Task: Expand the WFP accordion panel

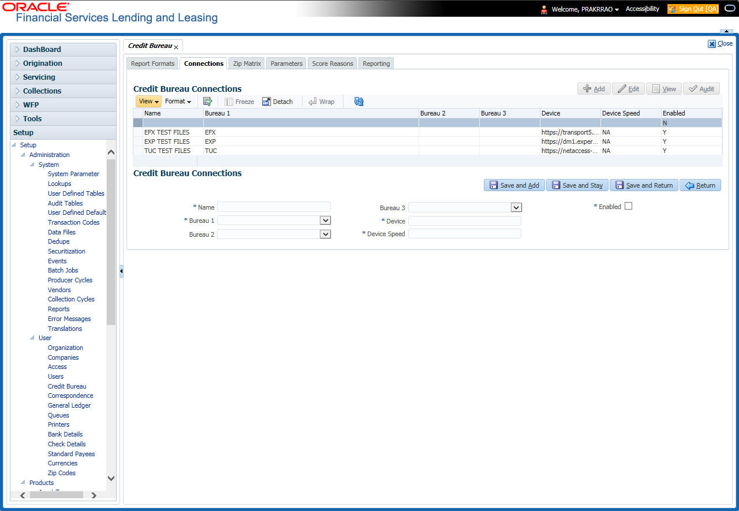Action: 63,105
